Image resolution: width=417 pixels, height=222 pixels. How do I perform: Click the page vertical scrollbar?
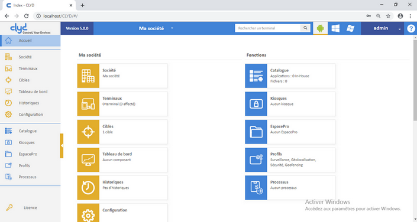pyautogui.click(x=415, y=80)
